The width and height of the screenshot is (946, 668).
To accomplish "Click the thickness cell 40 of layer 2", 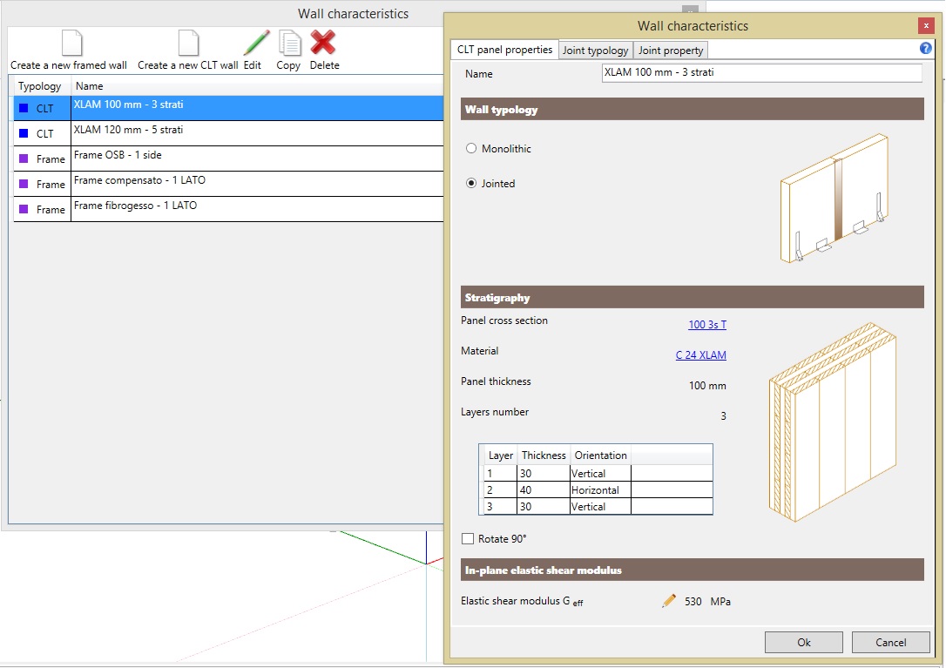I will point(544,490).
